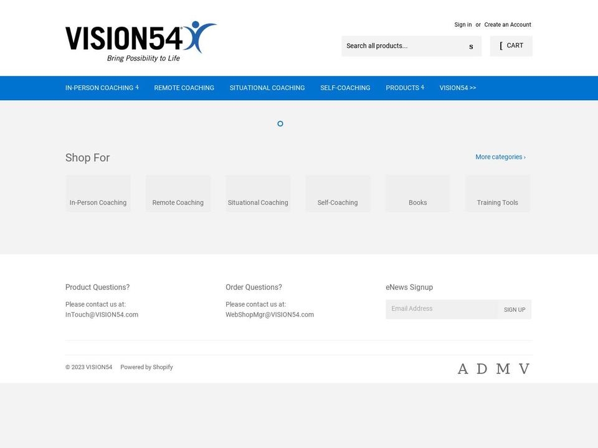Open Powered by Shopify link

click(146, 367)
